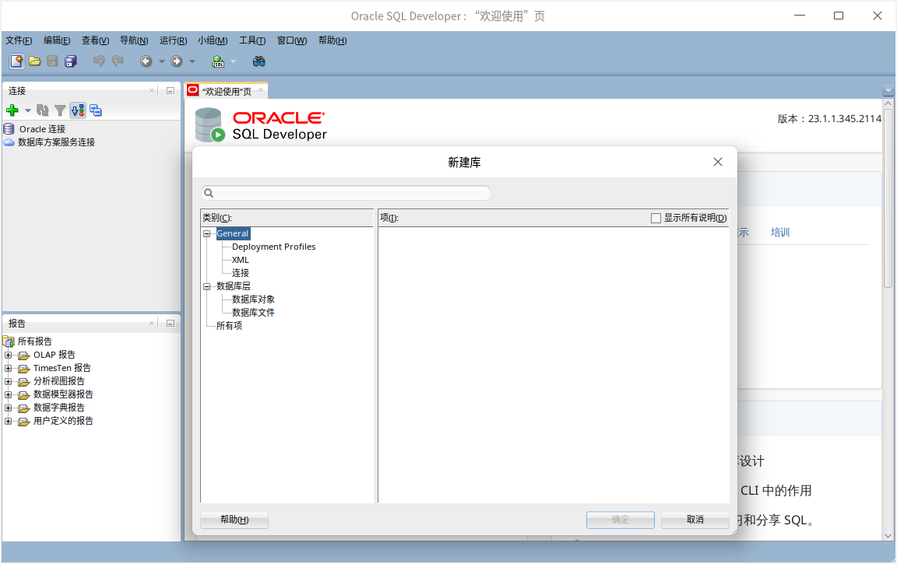The image size is (897, 564).
Task: Open the 文件 menu
Action: click(19, 40)
